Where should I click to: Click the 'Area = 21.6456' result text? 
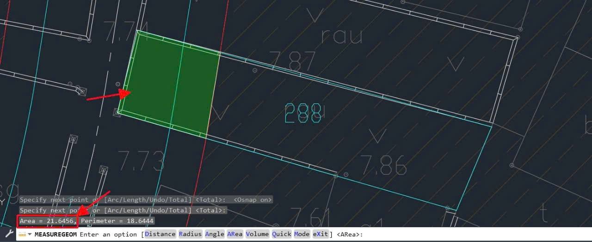(48, 221)
